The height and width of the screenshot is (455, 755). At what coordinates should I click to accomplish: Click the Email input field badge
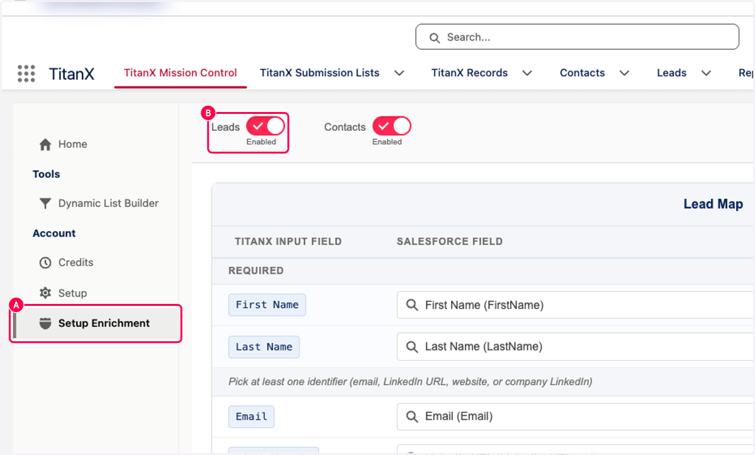click(x=252, y=417)
